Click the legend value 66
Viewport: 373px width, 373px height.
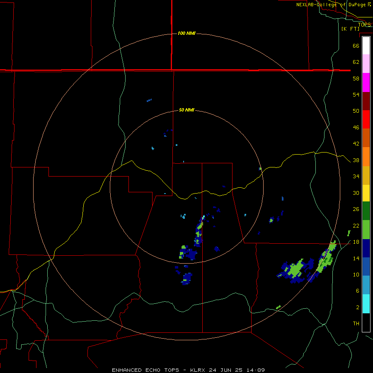356,46
